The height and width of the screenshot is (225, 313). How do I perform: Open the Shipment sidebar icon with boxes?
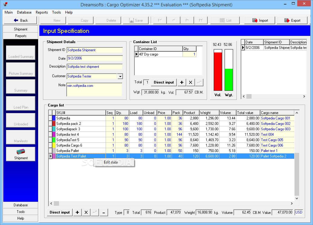[21, 154]
